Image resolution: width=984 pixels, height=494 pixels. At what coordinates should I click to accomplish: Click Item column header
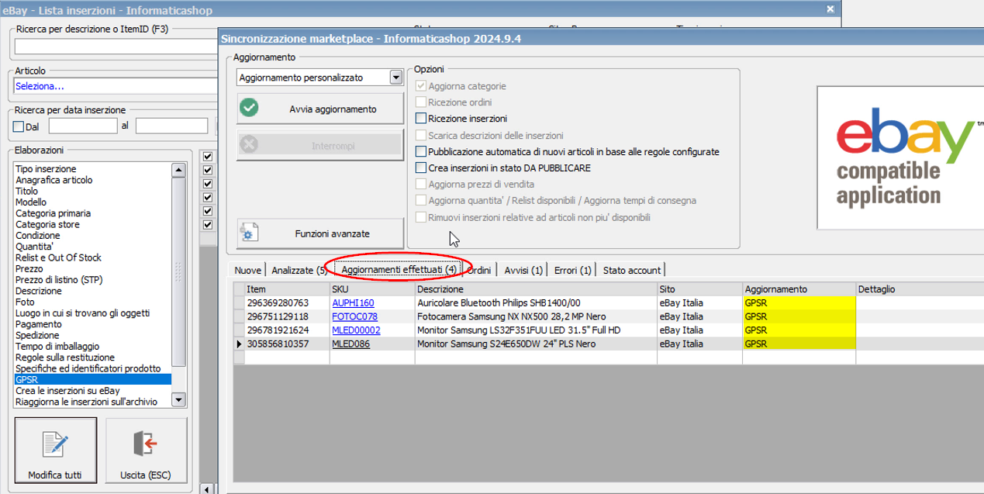coord(287,289)
